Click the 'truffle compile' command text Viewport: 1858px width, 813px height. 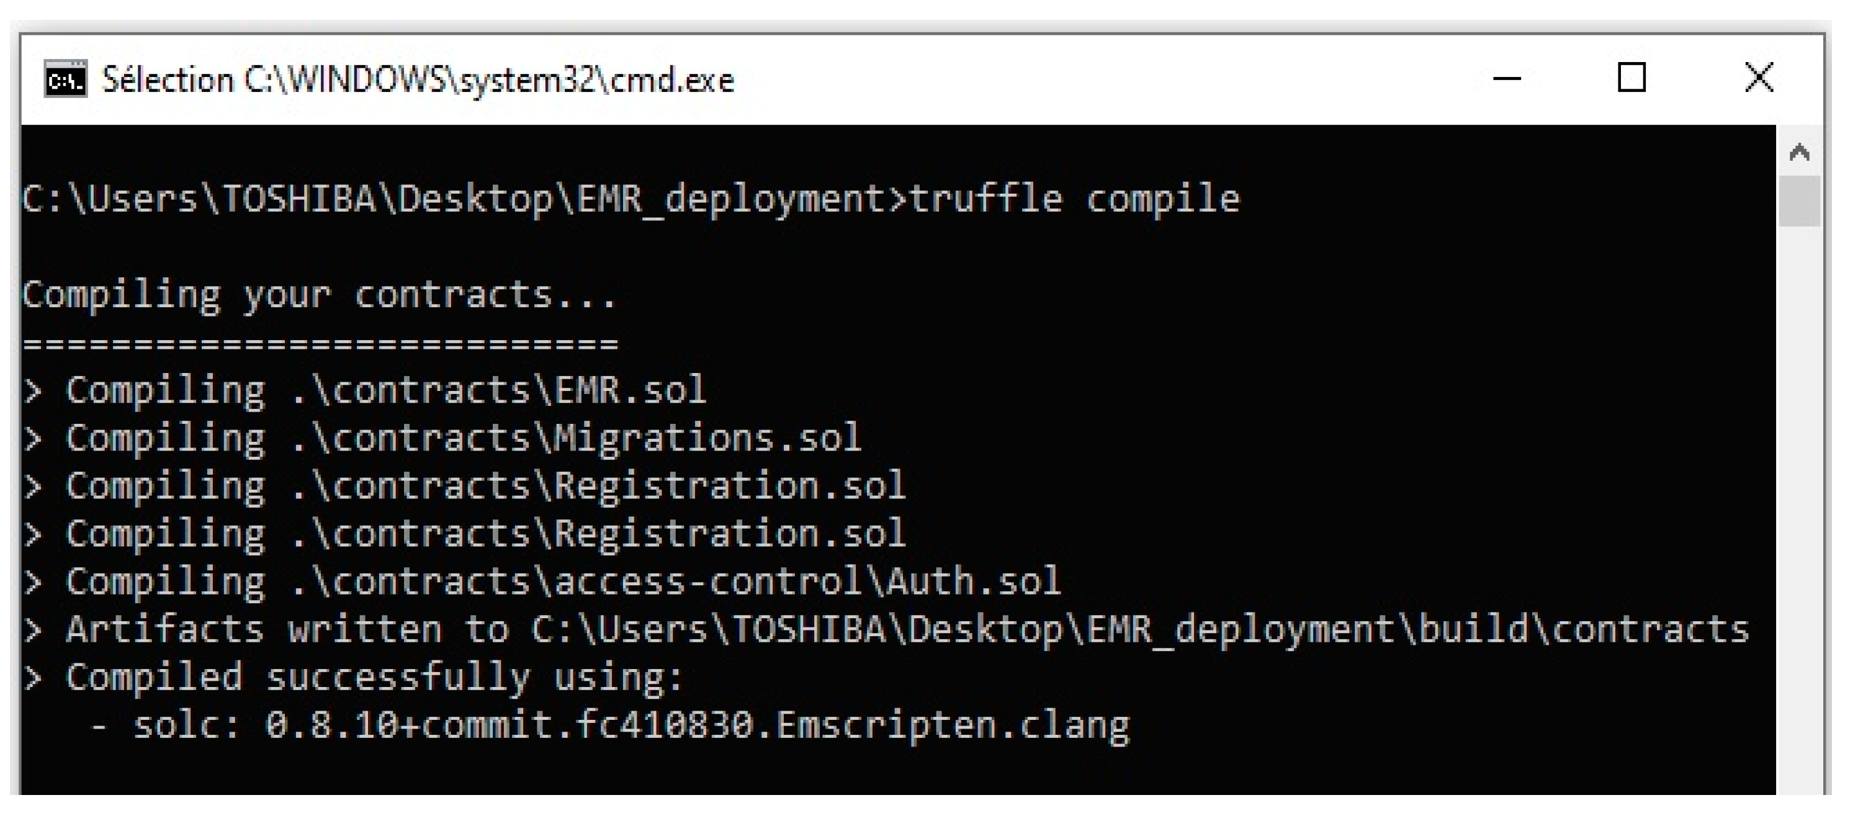point(1074,199)
